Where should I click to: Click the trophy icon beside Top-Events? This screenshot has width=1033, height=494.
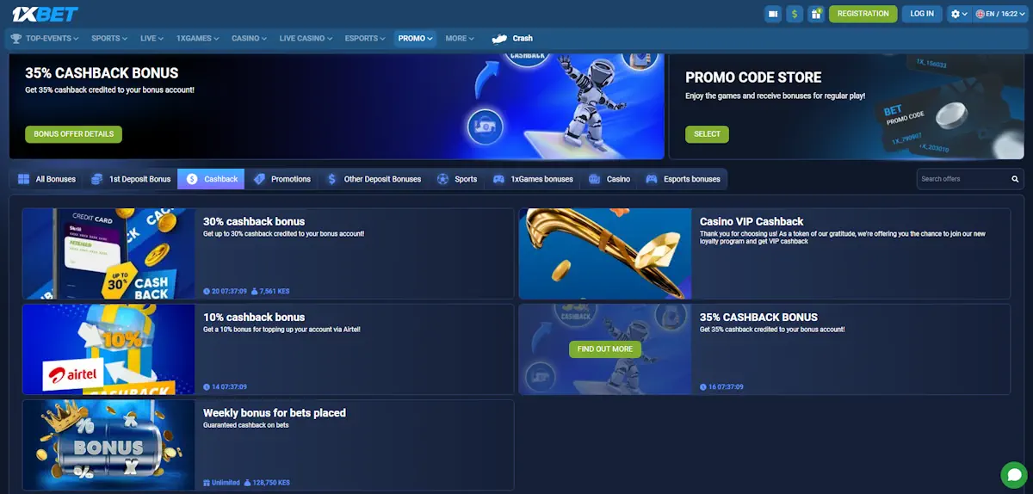15,38
